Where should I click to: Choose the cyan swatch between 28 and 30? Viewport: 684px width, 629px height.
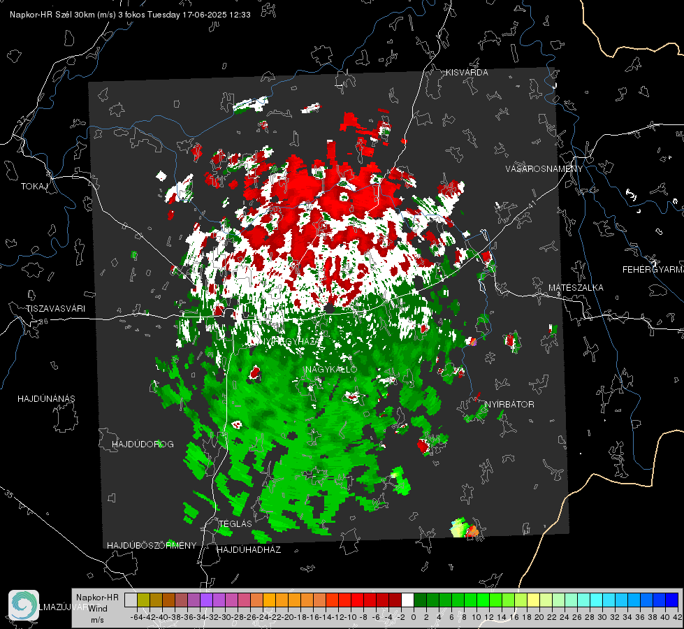point(597,600)
